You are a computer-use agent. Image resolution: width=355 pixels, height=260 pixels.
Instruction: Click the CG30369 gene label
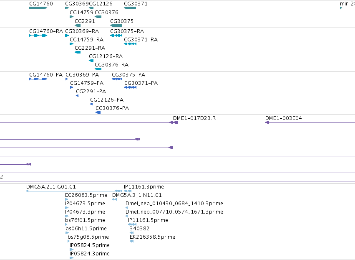pyautogui.click(x=77, y=4)
